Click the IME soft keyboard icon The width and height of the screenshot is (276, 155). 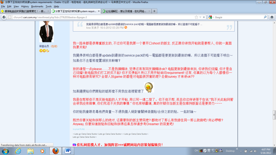[x=221, y=151]
